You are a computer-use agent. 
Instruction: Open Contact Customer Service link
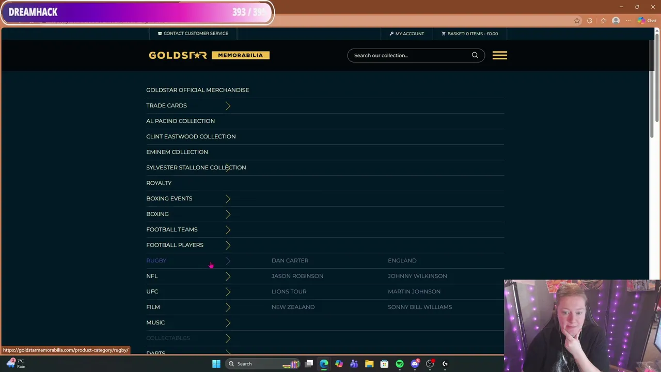[x=193, y=34]
